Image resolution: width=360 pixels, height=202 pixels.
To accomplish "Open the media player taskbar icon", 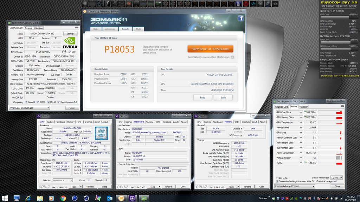I will tap(51, 198).
